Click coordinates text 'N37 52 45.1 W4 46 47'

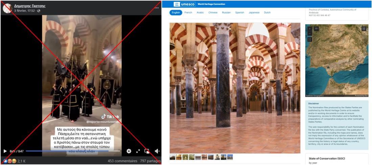[x=320, y=16]
